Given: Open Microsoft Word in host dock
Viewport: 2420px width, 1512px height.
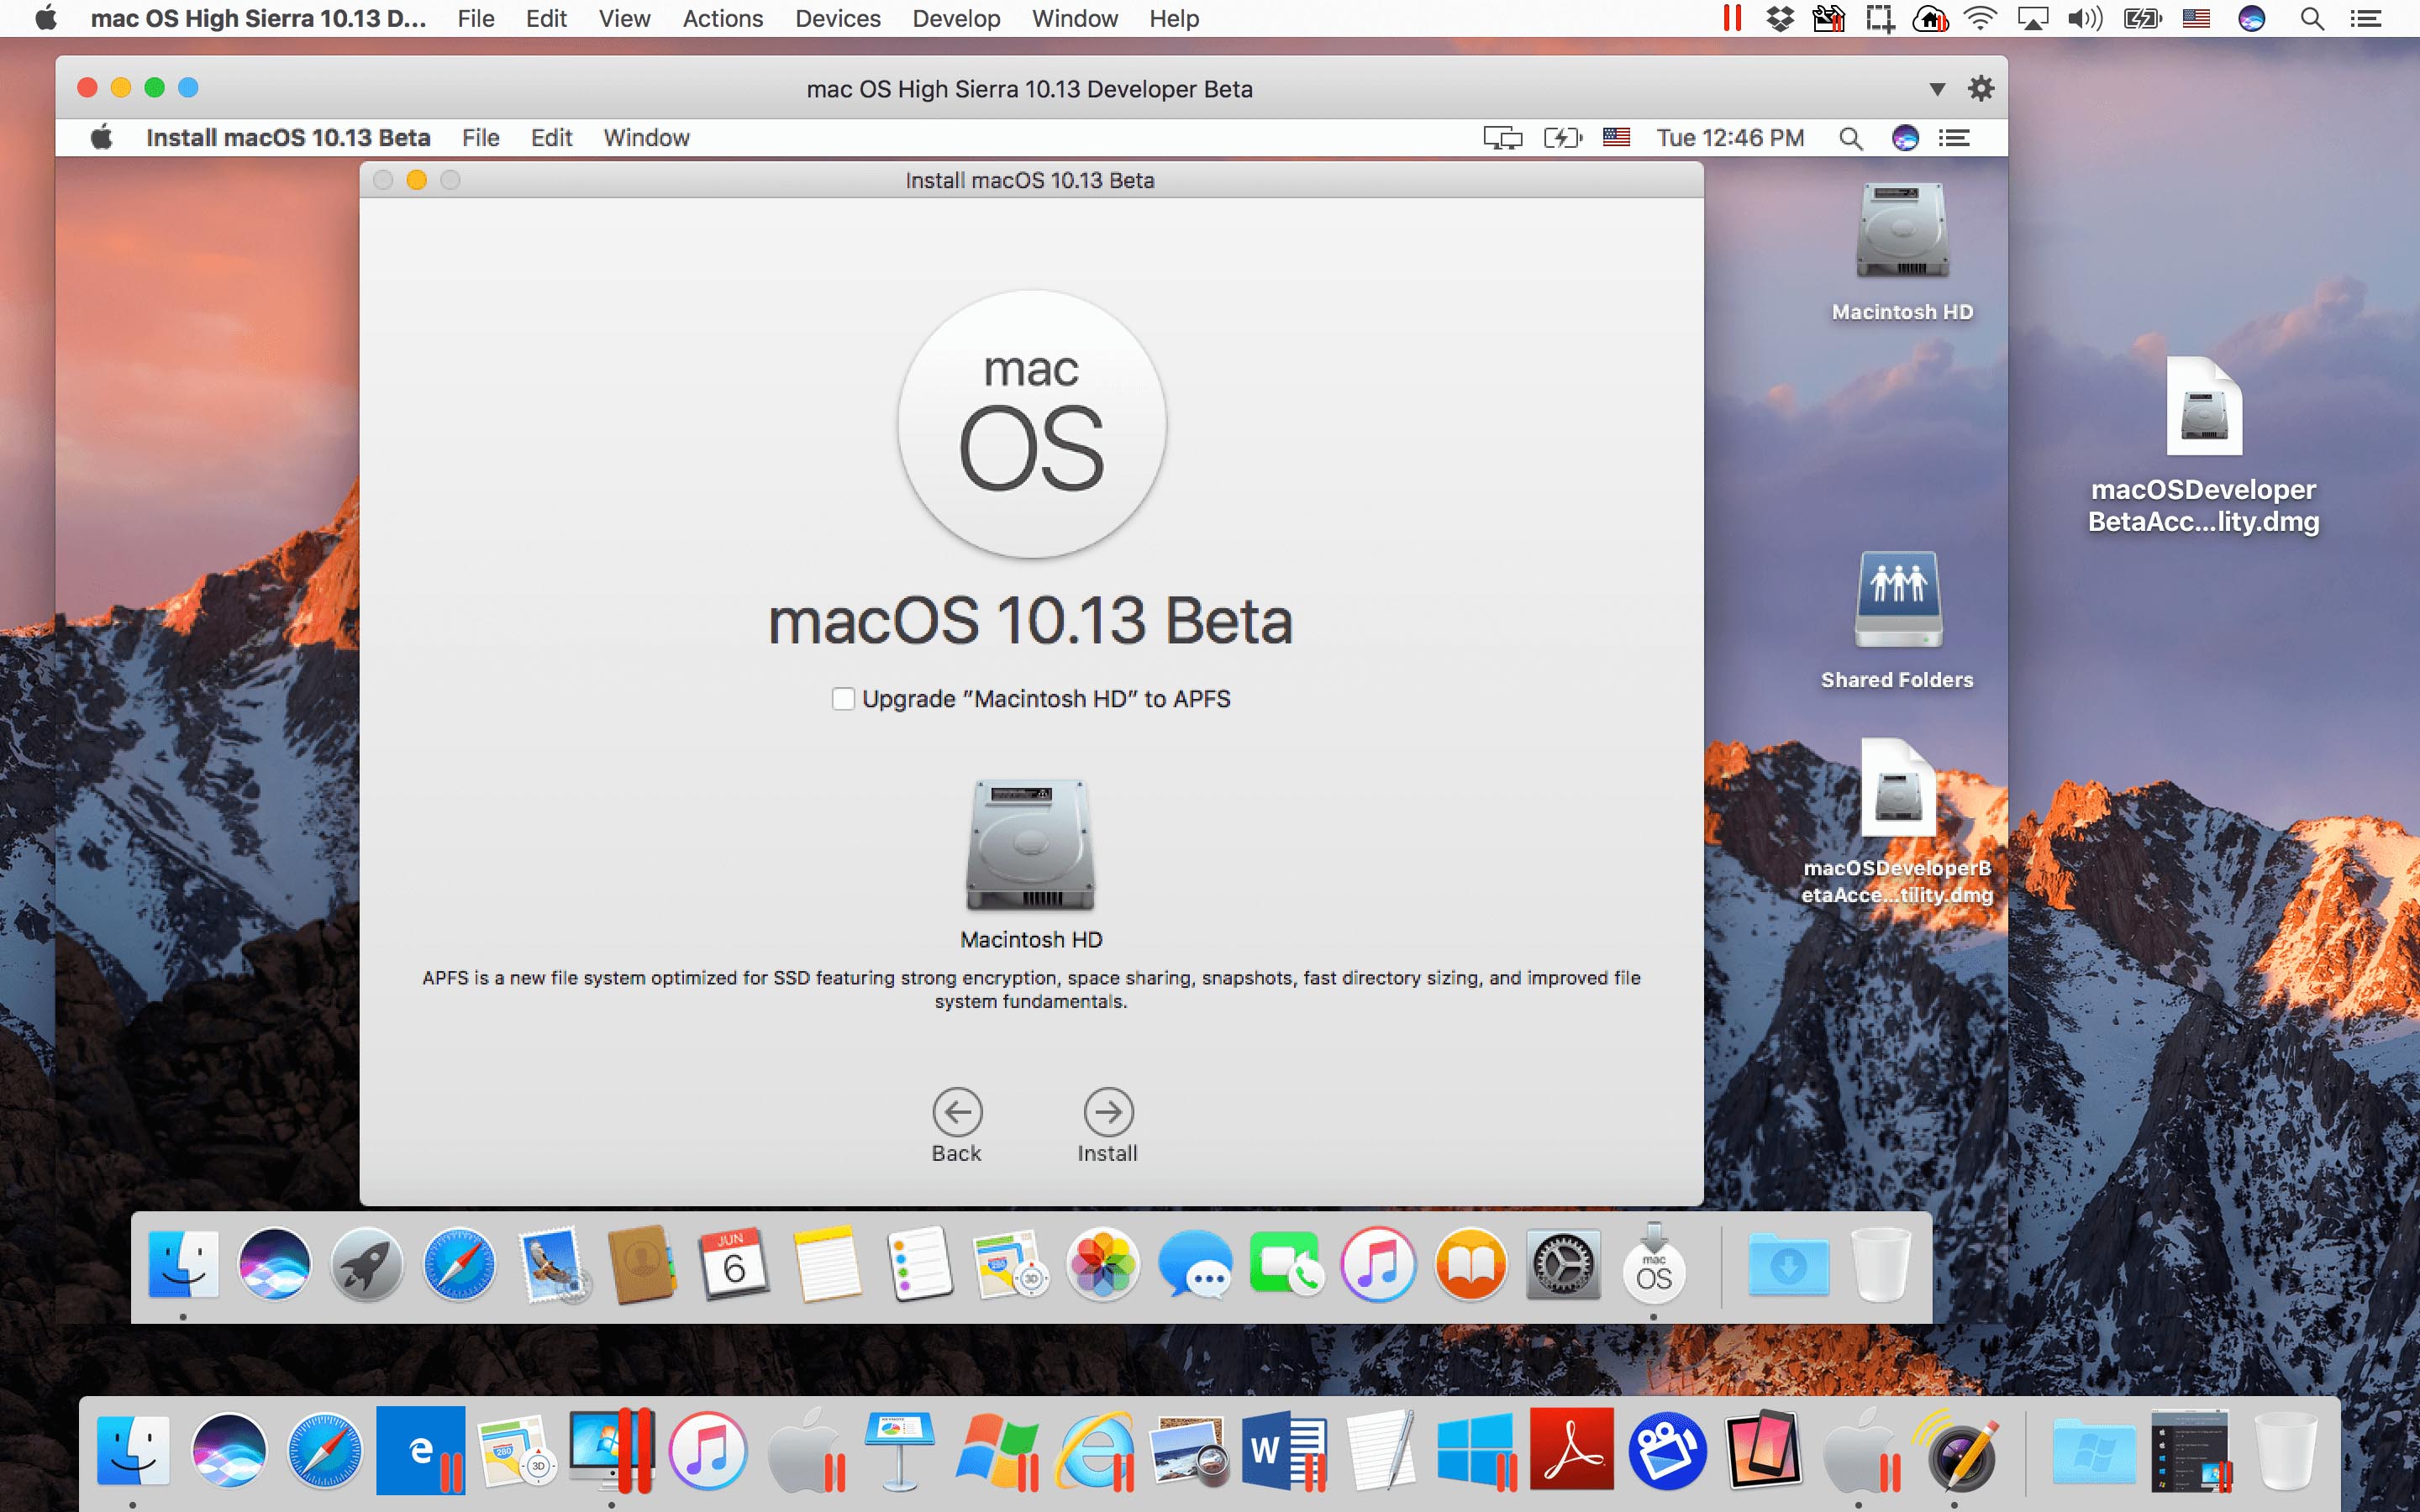Looking at the screenshot, I should click(x=1285, y=1450).
